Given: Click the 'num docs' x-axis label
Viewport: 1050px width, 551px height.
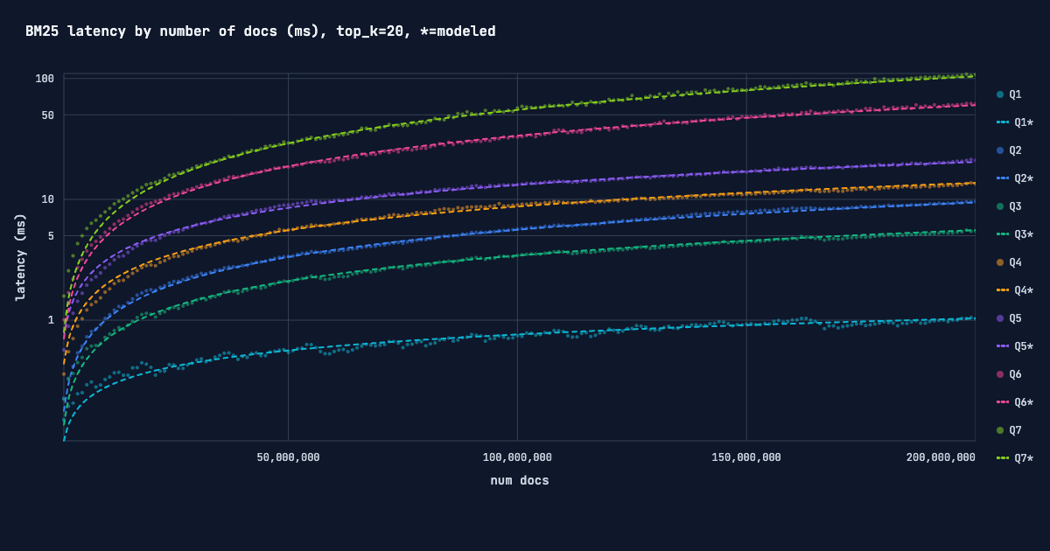Looking at the screenshot, I should [519, 480].
